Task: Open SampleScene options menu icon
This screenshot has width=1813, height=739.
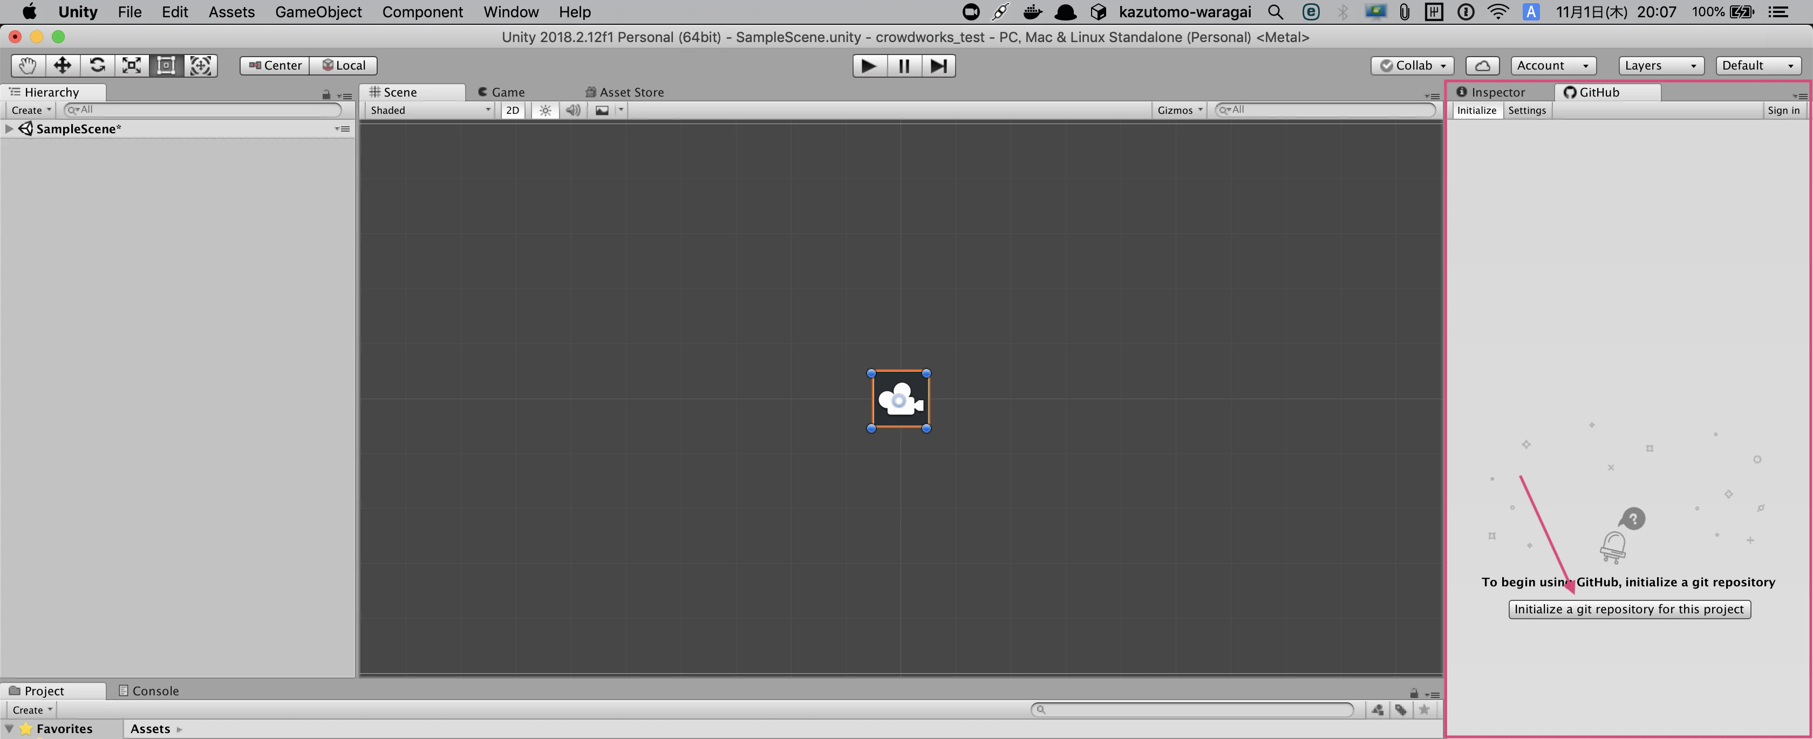Action: coord(343,129)
